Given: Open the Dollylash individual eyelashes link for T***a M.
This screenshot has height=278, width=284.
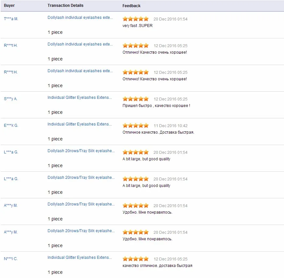Looking at the screenshot, I should point(80,18).
